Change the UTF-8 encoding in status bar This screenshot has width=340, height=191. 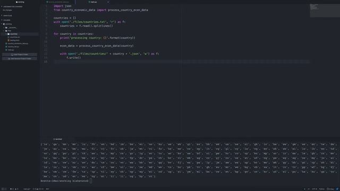coord(314,189)
